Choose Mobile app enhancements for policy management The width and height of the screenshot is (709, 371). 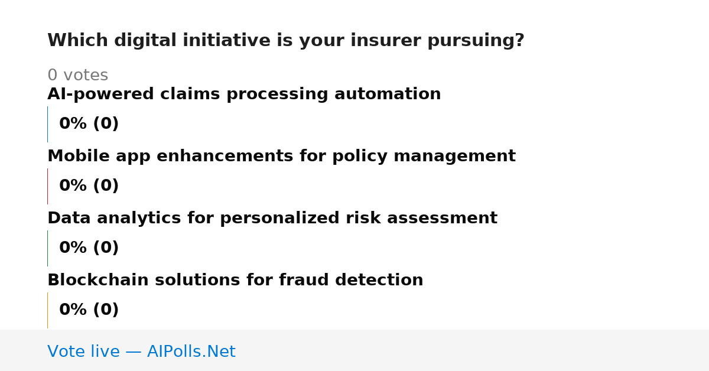tap(281, 157)
